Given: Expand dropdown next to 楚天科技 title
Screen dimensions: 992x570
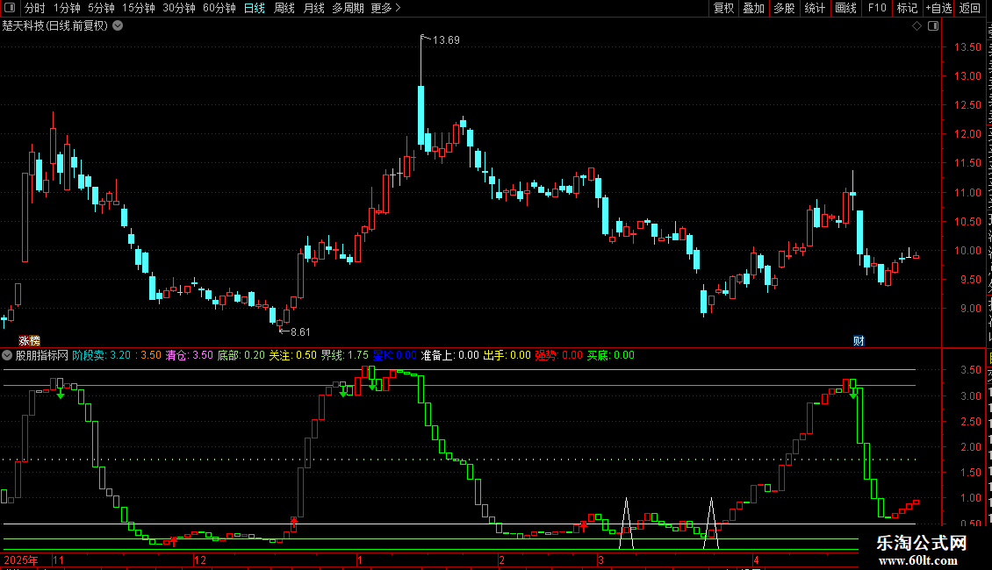Looking at the screenshot, I should click(118, 26).
